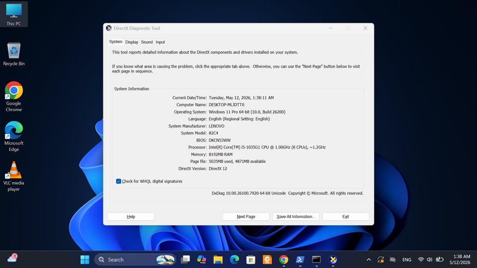Click the processor value Intel Core i5-1035G1
Screen dimensions: 477x268
(267, 147)
